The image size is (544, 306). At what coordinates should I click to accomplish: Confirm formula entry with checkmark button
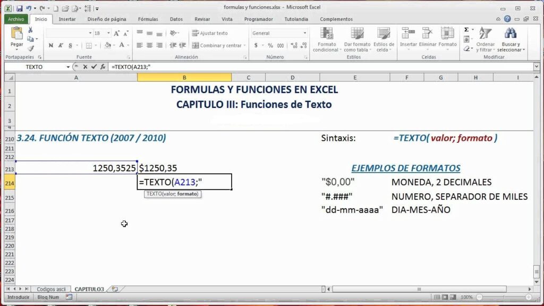pyautogui.click(x=93, y=66)
